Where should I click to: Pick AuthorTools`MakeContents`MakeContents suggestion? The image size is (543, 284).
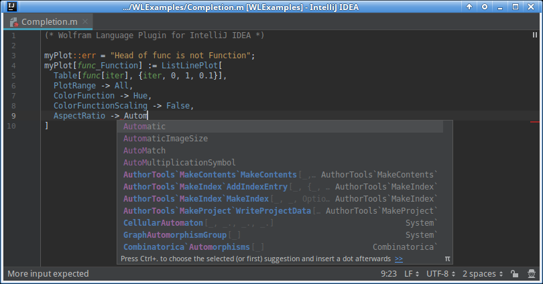pos(280,175)
